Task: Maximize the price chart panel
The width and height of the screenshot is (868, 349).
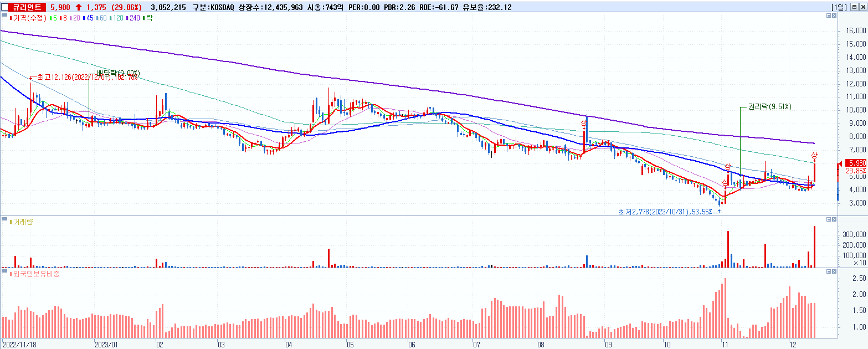Action: (828, 16)
